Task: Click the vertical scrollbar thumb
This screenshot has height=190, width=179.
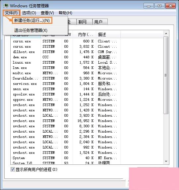Action: click(166, 75)
